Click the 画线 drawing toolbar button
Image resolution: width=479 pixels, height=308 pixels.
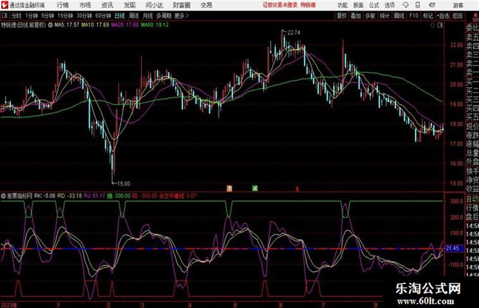click(x=399, y=16)
